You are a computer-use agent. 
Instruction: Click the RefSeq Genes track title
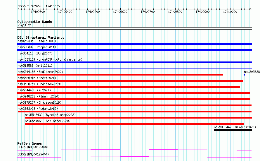[30, 143]
